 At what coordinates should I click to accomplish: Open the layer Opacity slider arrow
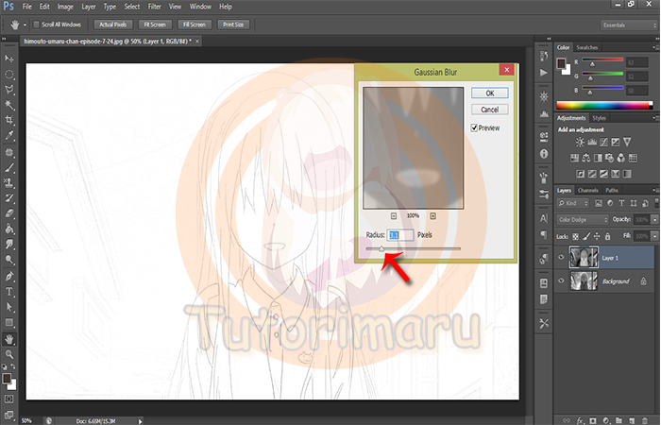[654, 220]
